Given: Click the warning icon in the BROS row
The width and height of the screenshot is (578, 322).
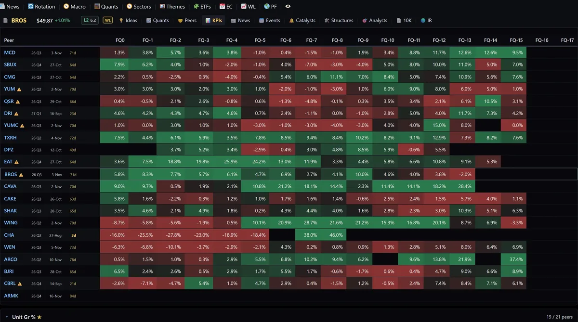Looking at the screenshot, I should click(21, 175).
